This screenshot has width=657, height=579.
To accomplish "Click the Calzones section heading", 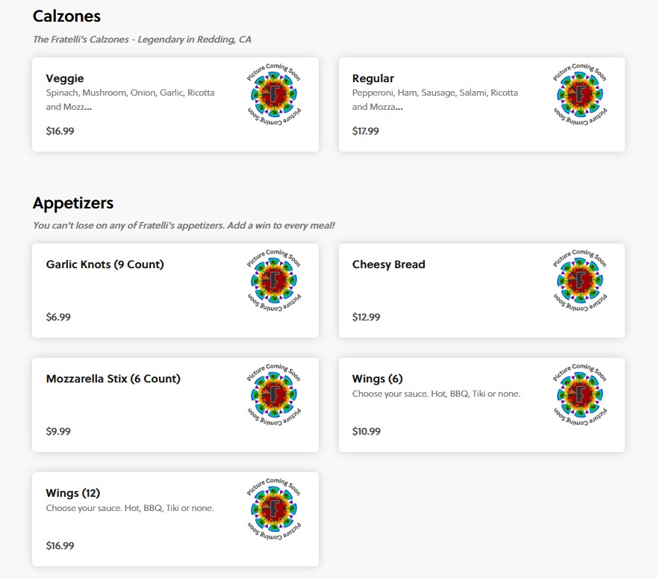I will (x=66, y=16).
